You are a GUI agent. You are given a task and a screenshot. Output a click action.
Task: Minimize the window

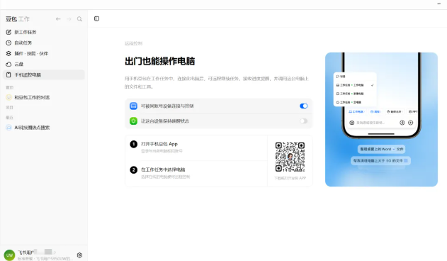439,4
